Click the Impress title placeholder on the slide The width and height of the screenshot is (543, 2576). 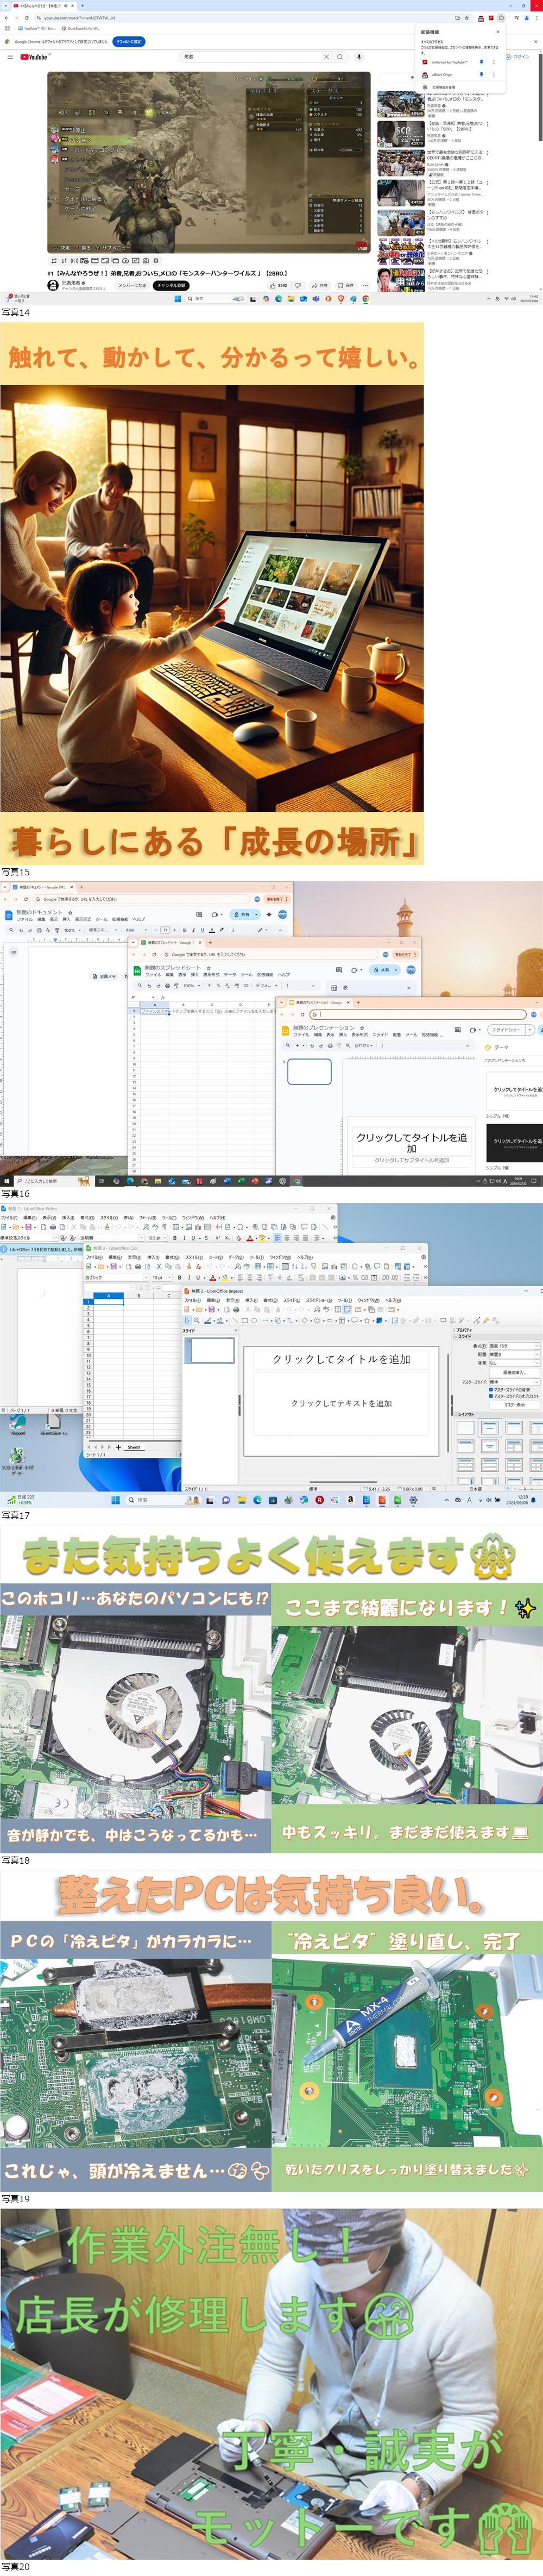[341, 1359]
